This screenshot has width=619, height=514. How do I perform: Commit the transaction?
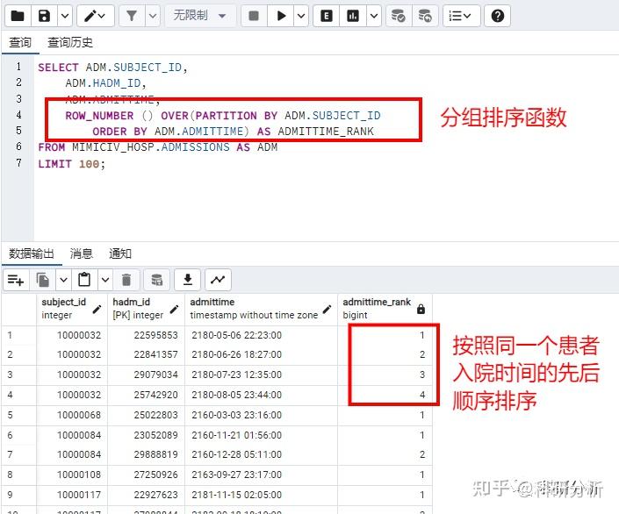pyautogui.click(x=398, y=16)
